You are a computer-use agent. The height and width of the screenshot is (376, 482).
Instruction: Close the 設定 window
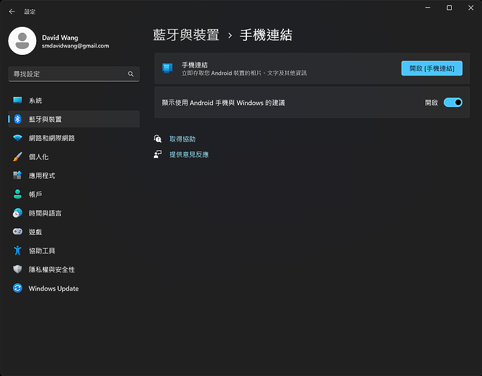pyautogui.click(x=471, y=7)
